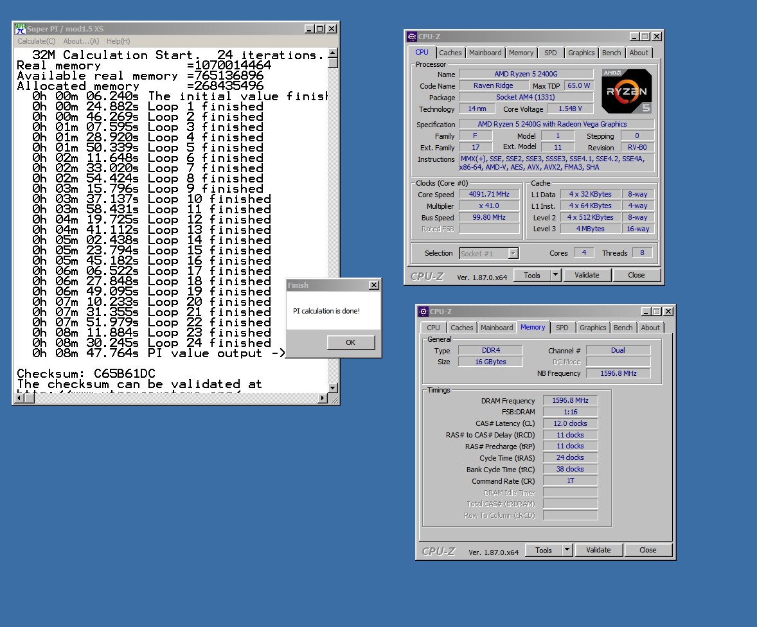
Task: Close the Finish dialog with X
Action: tap(373, 285)
